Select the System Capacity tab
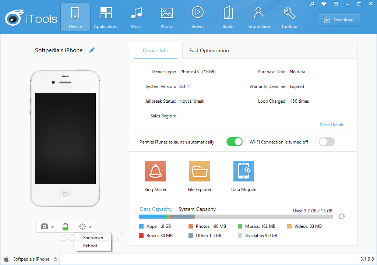Image resolution: width=377 pixels, height=265 pixels. tap(197, 209)
